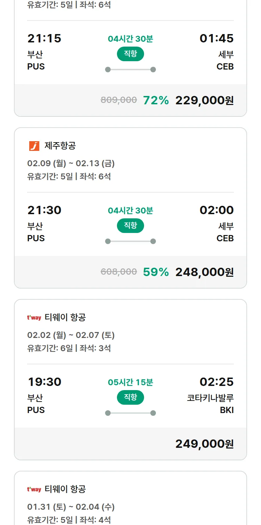The width and height of the screenshot is (261, 525).
Task: Open the 티웨이 항공 name on the BKI flight
Action: coord(65,317)
